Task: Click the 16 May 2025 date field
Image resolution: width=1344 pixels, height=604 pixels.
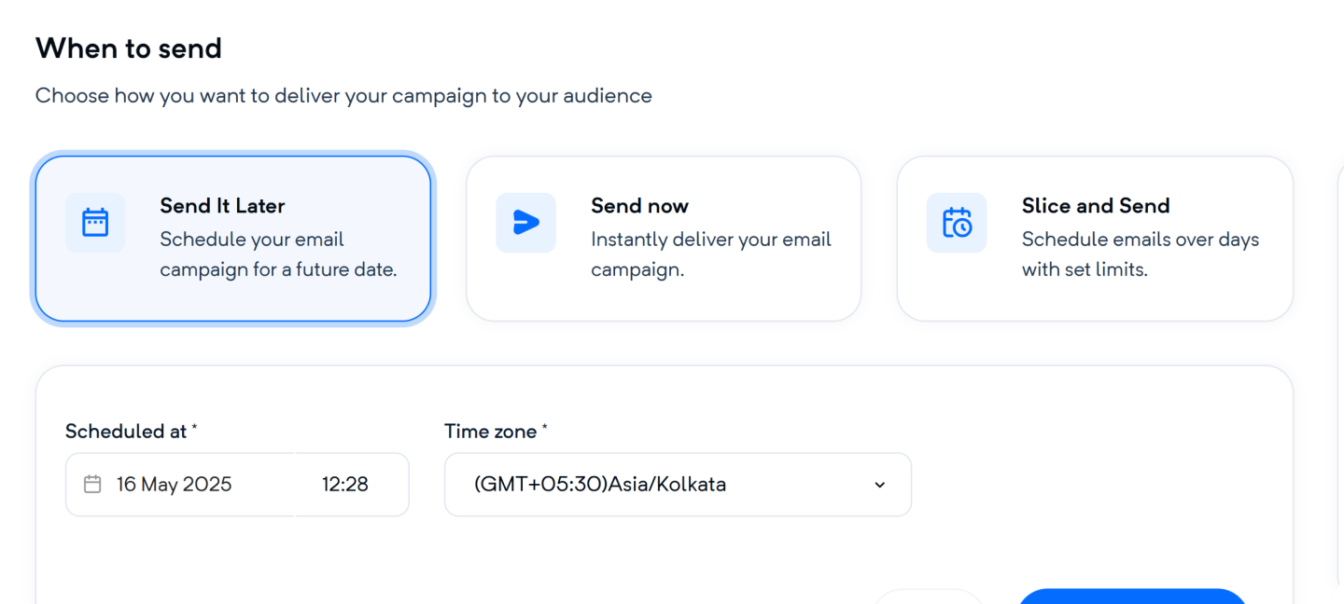Action: point(180,484)
